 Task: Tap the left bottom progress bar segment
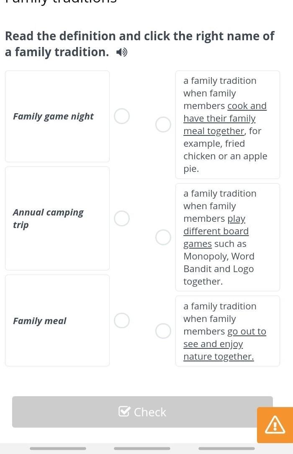click(58, 449)
